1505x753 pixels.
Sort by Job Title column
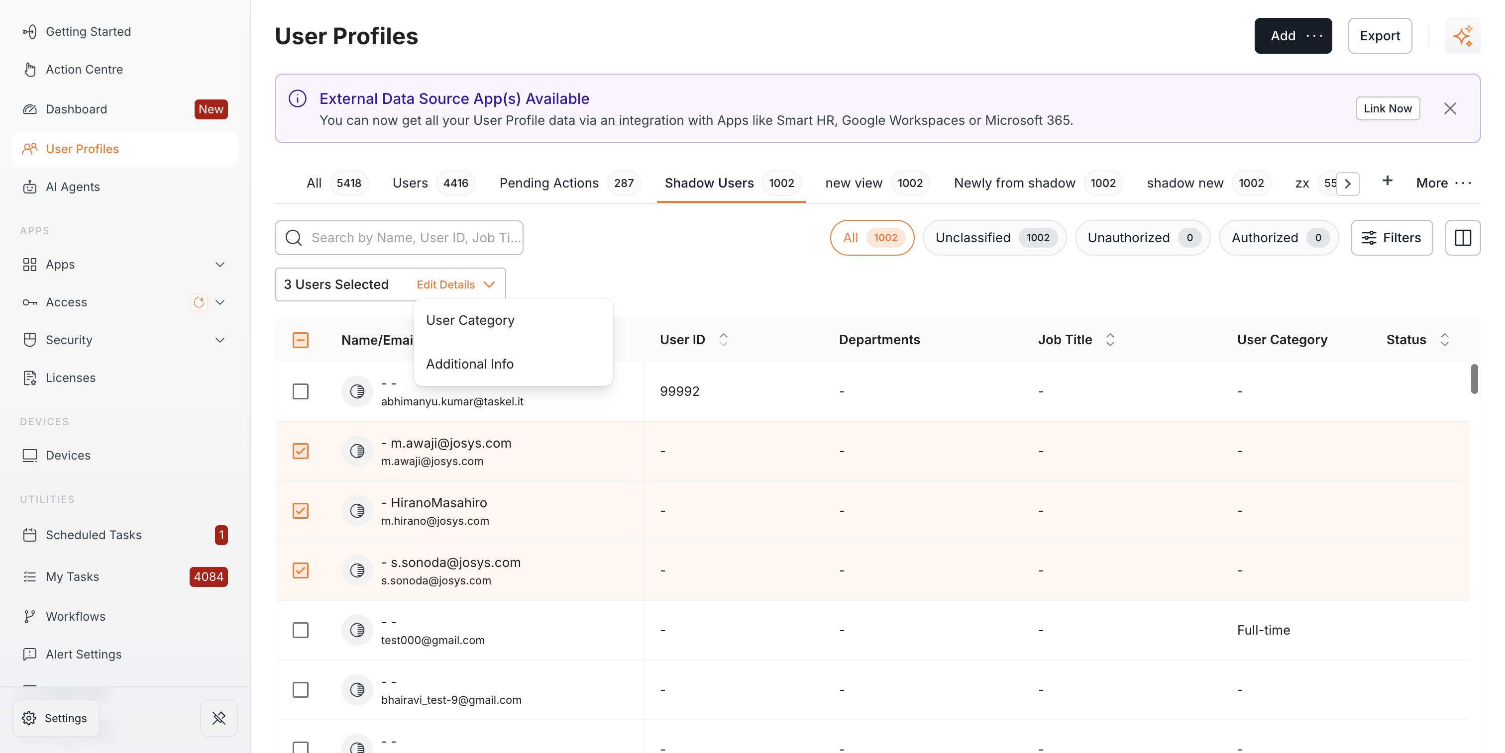click(1110, 340)
